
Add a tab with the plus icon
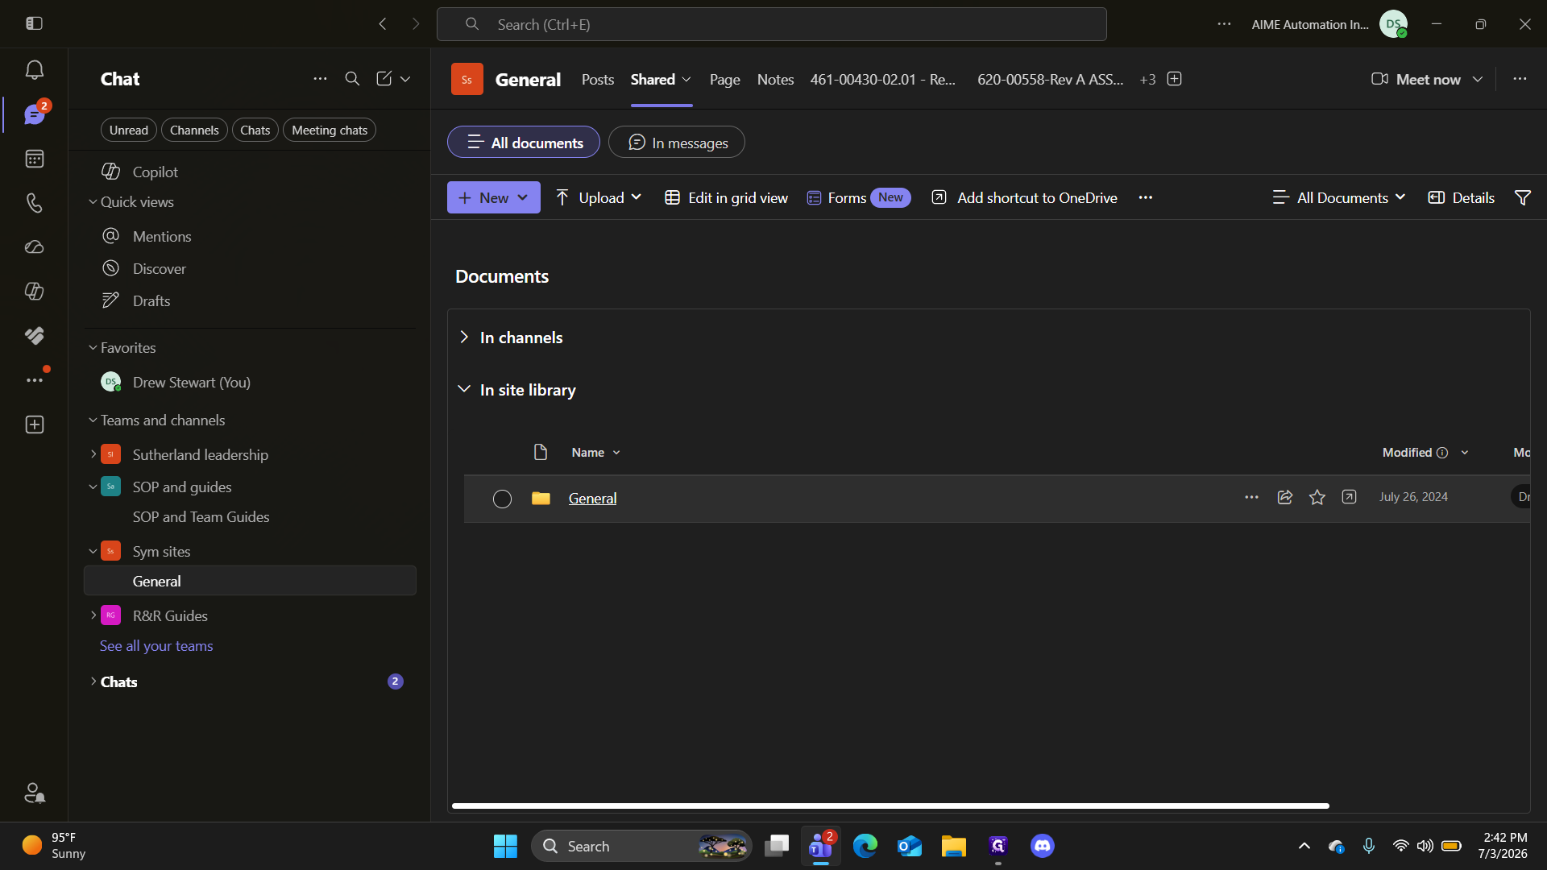click(1174, 79)
